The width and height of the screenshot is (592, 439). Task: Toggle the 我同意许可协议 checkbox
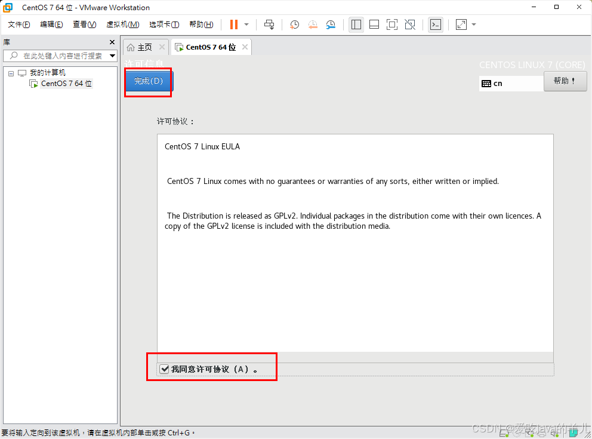164,369
